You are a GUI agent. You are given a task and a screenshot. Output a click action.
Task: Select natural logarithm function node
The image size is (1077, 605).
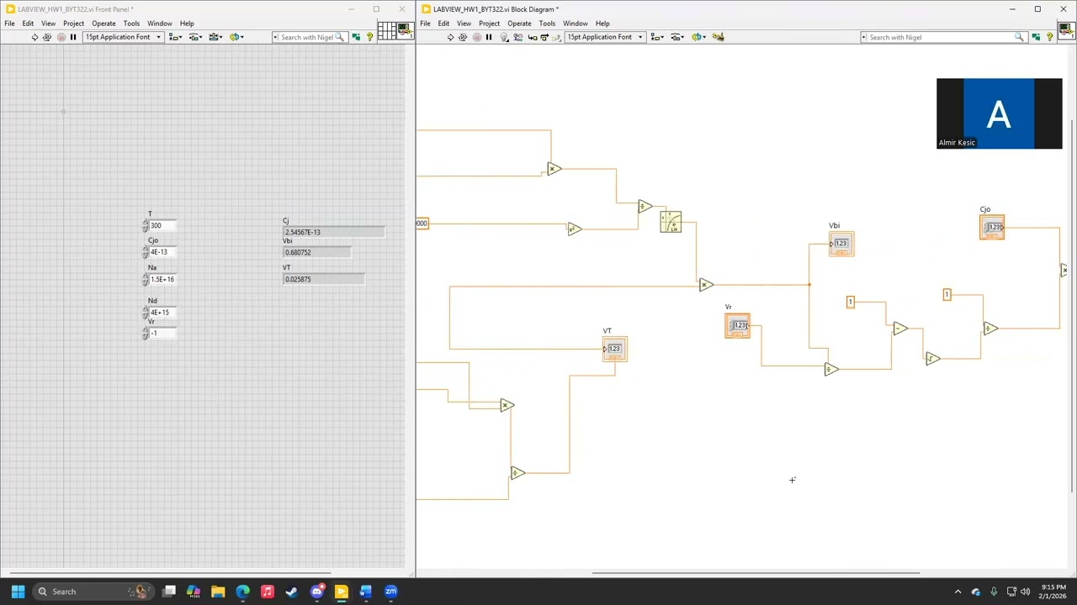pyautogui.click(x=671, y=222)
